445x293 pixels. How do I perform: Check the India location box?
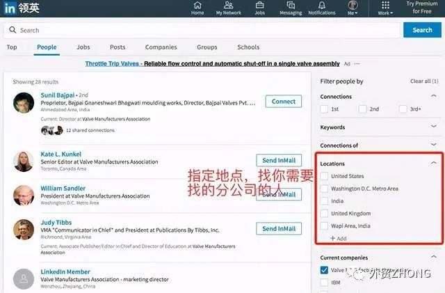324,201
